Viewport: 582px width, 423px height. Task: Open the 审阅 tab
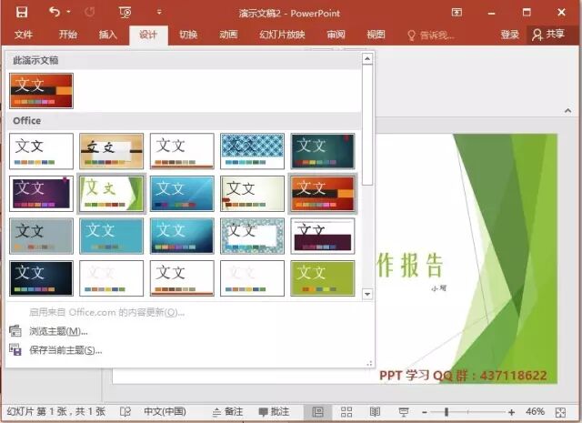[x=336, y=35]
